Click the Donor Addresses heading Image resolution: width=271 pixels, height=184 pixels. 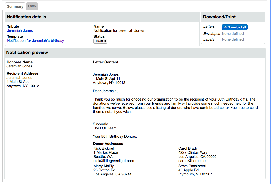tap(108, 144)
